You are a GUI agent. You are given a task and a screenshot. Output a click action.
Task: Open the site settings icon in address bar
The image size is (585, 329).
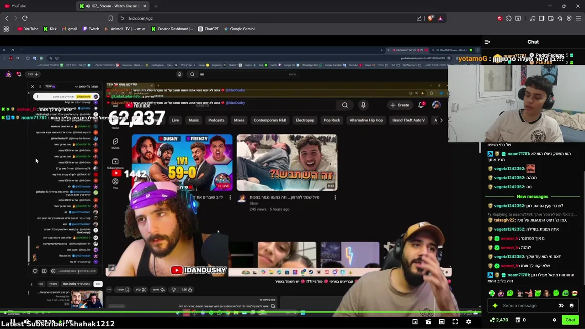point(122,18)
